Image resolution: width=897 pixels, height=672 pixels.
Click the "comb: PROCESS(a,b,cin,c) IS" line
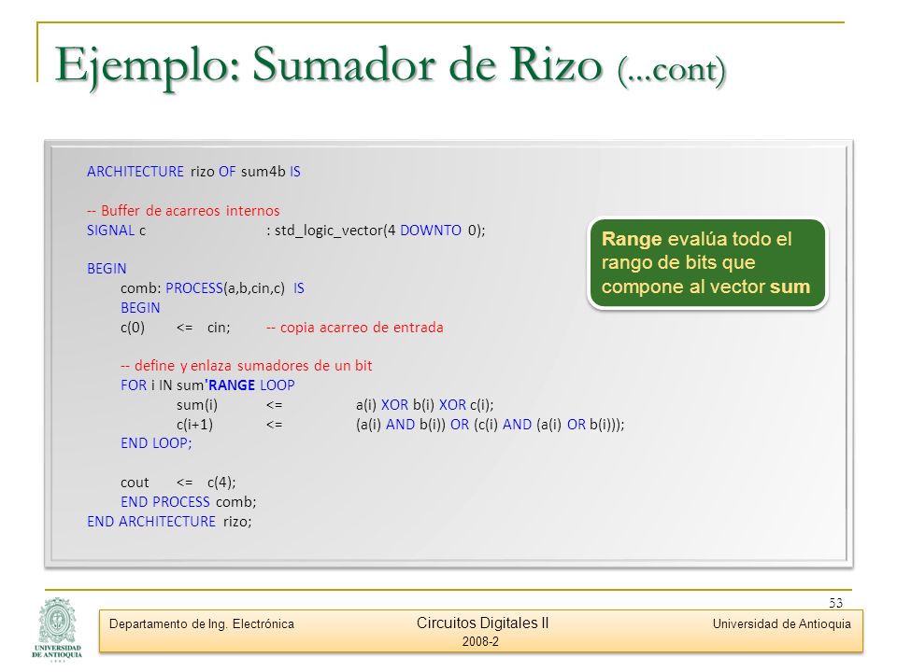pyautogui.click(x=212, y=288)
